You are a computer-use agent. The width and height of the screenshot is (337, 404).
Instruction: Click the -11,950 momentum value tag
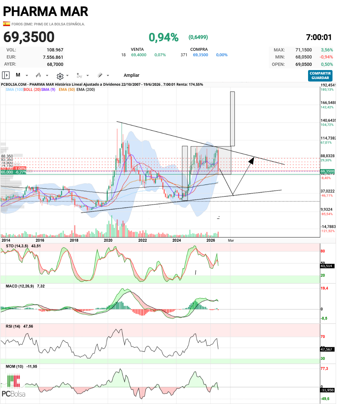(x=327, y=390)
